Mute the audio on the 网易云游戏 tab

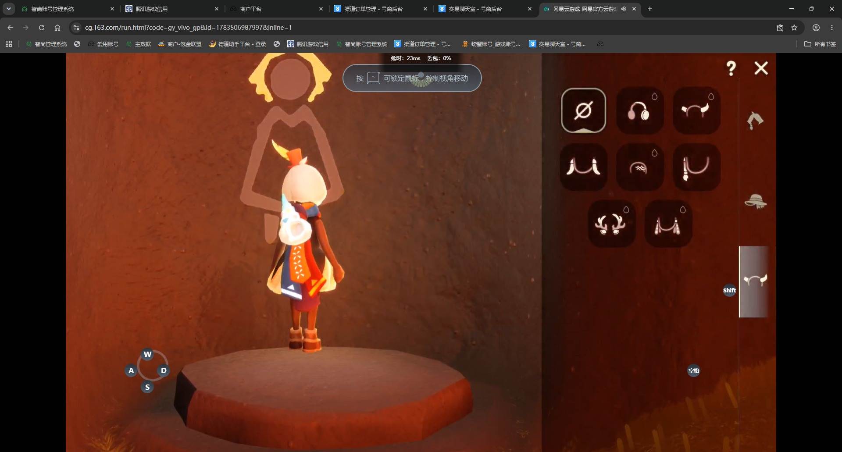coord(624,9)
